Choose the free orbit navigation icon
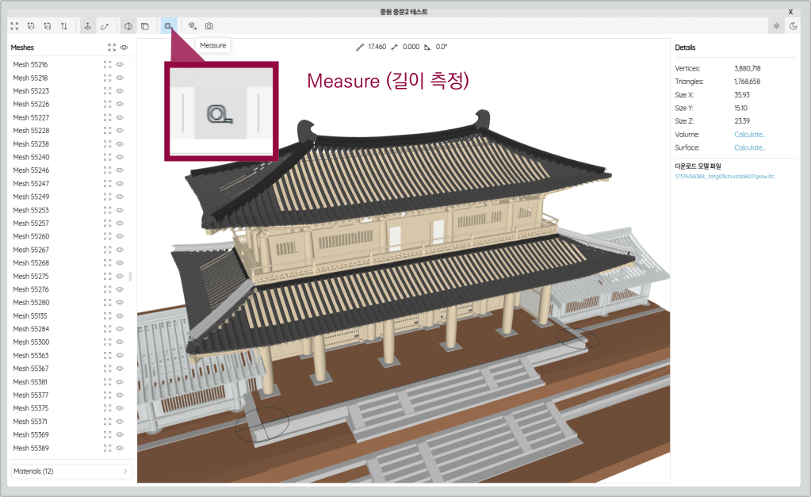Image resolution: width=811 pixels, height=497 pixels. pos(105,26)
